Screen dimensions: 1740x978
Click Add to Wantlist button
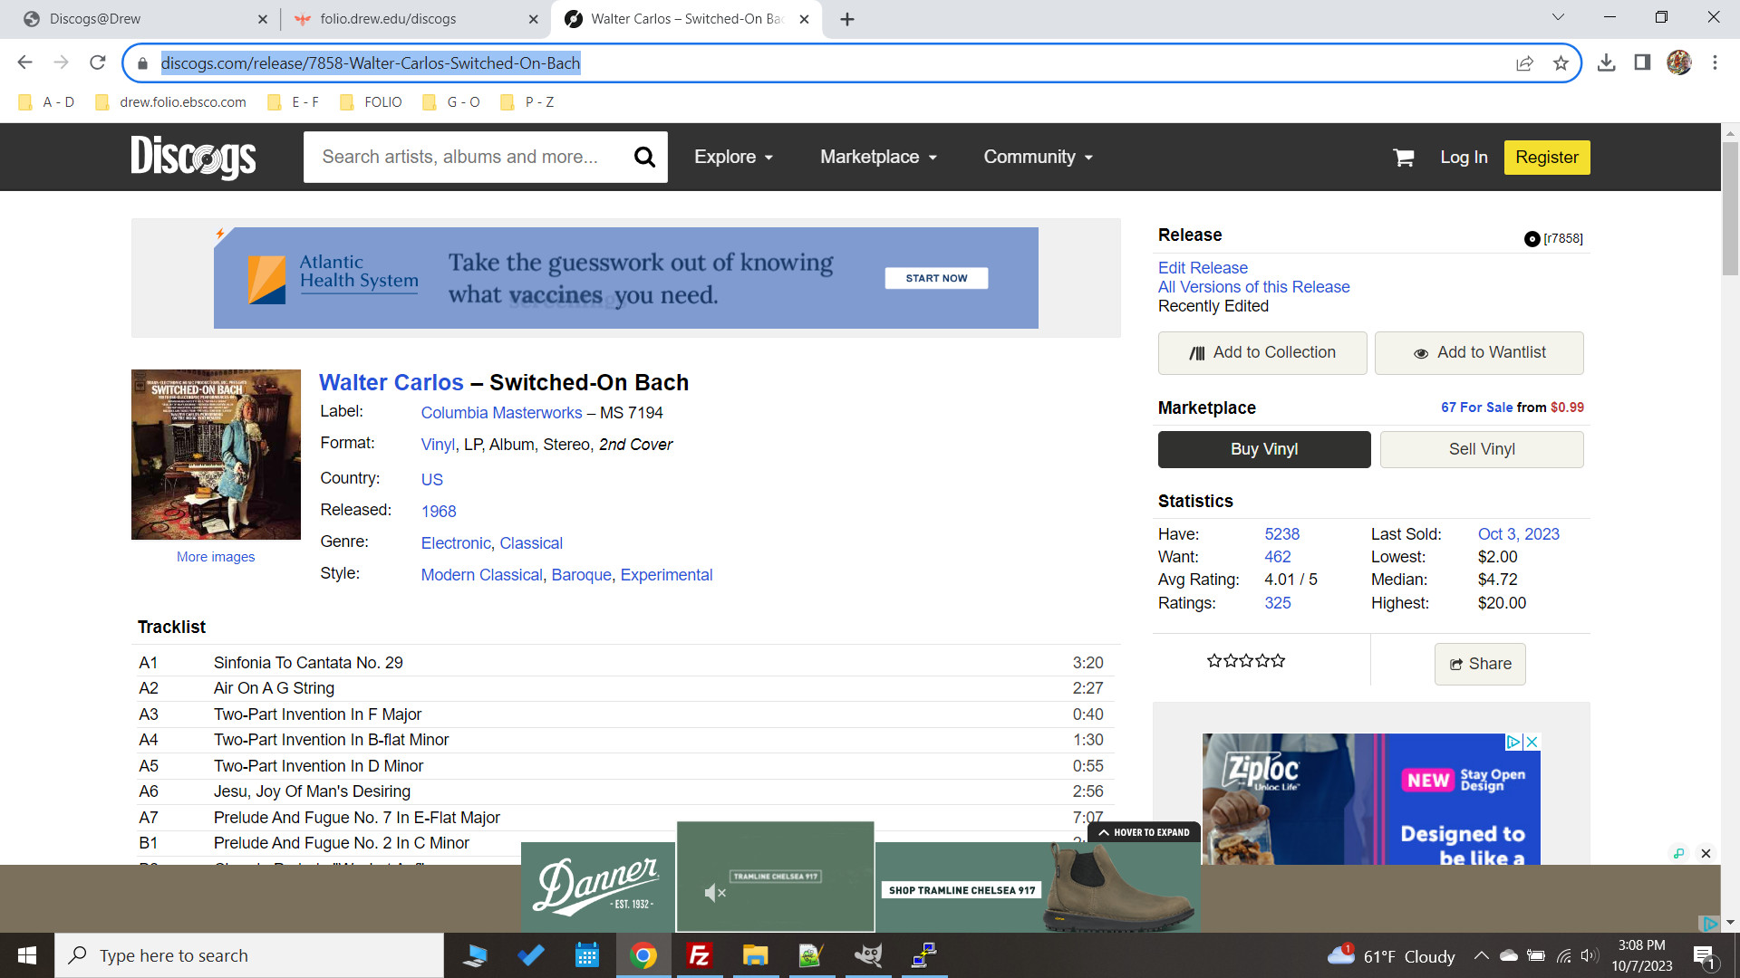pyautogui.click(x=1479, y=353)
